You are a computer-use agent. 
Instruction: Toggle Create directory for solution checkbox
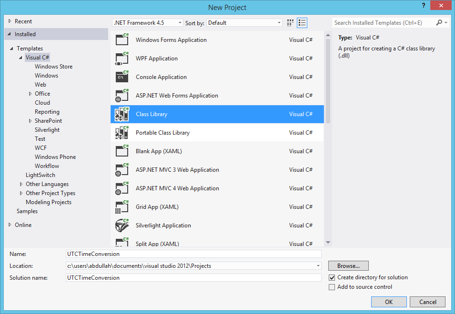pyautogui.click(x=332, y=277)
